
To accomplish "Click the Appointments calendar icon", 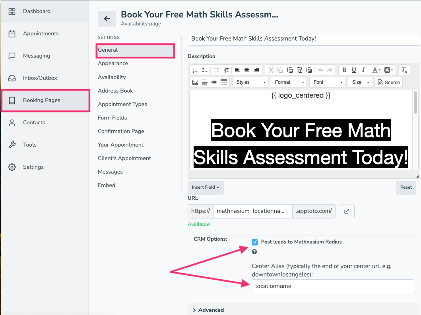I will click(x=12, y=33).
